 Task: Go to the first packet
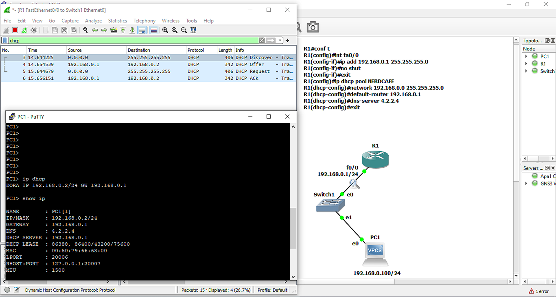click(x=123, y=30)
